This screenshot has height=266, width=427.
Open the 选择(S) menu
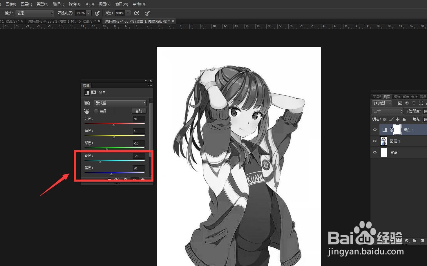pyautogui.click(x=59, y=4)
